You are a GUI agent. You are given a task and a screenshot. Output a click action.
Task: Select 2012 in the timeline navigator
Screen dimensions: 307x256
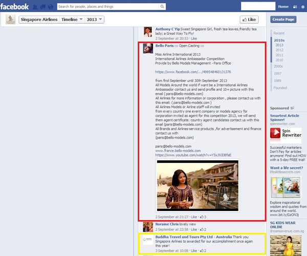pyautogui.click(x=279, y=50)
